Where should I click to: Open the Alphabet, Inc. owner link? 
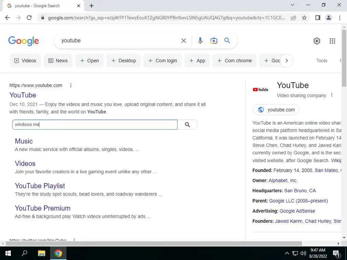pos(283,180)
